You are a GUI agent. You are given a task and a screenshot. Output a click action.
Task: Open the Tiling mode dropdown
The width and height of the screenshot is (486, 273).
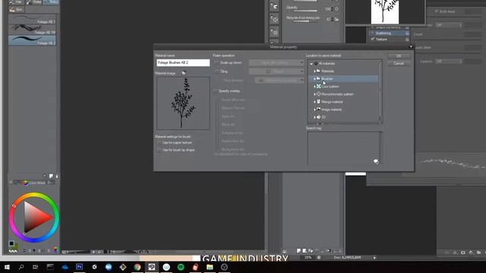pyautogui.click(x=276, y=71)
